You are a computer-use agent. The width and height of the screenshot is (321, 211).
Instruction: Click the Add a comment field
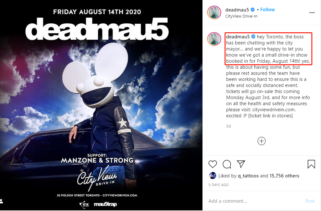click(254, 201)
